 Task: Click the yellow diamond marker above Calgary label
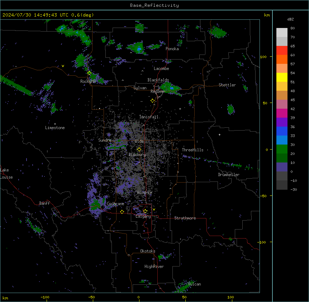point(145,211)
